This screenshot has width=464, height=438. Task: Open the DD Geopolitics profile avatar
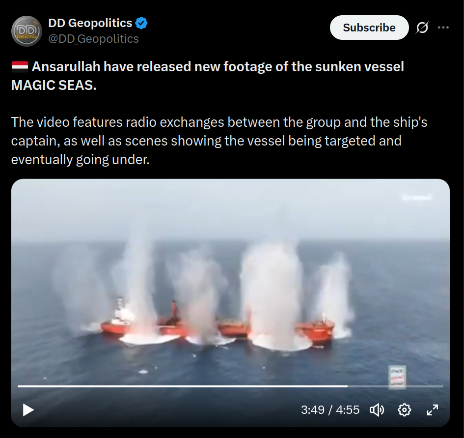pos(27,31)
